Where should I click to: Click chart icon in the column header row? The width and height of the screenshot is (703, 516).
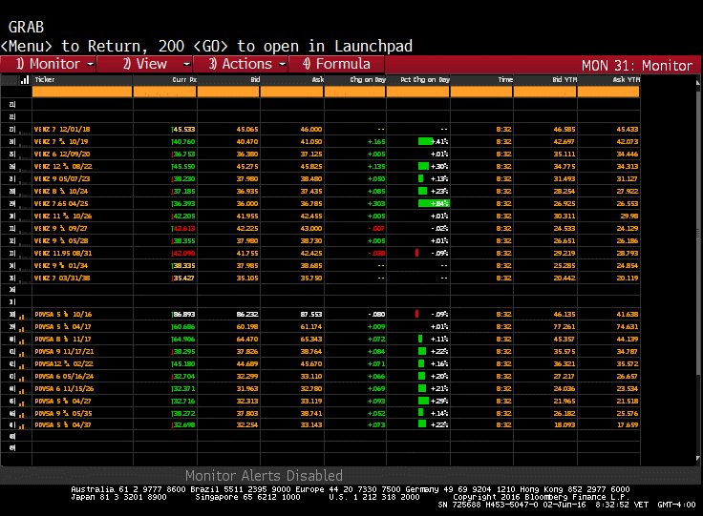click(25, 81)
